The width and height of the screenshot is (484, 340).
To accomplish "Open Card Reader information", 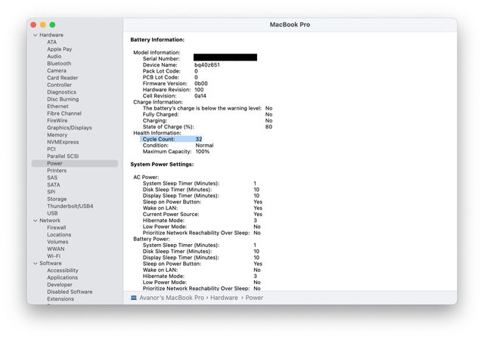I will (x=62, y=78).
